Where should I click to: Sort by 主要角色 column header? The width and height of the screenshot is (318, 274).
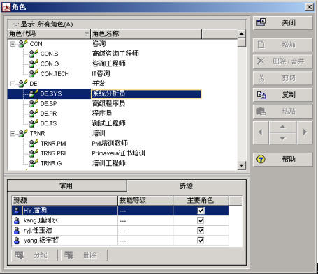tap(201, 200)
